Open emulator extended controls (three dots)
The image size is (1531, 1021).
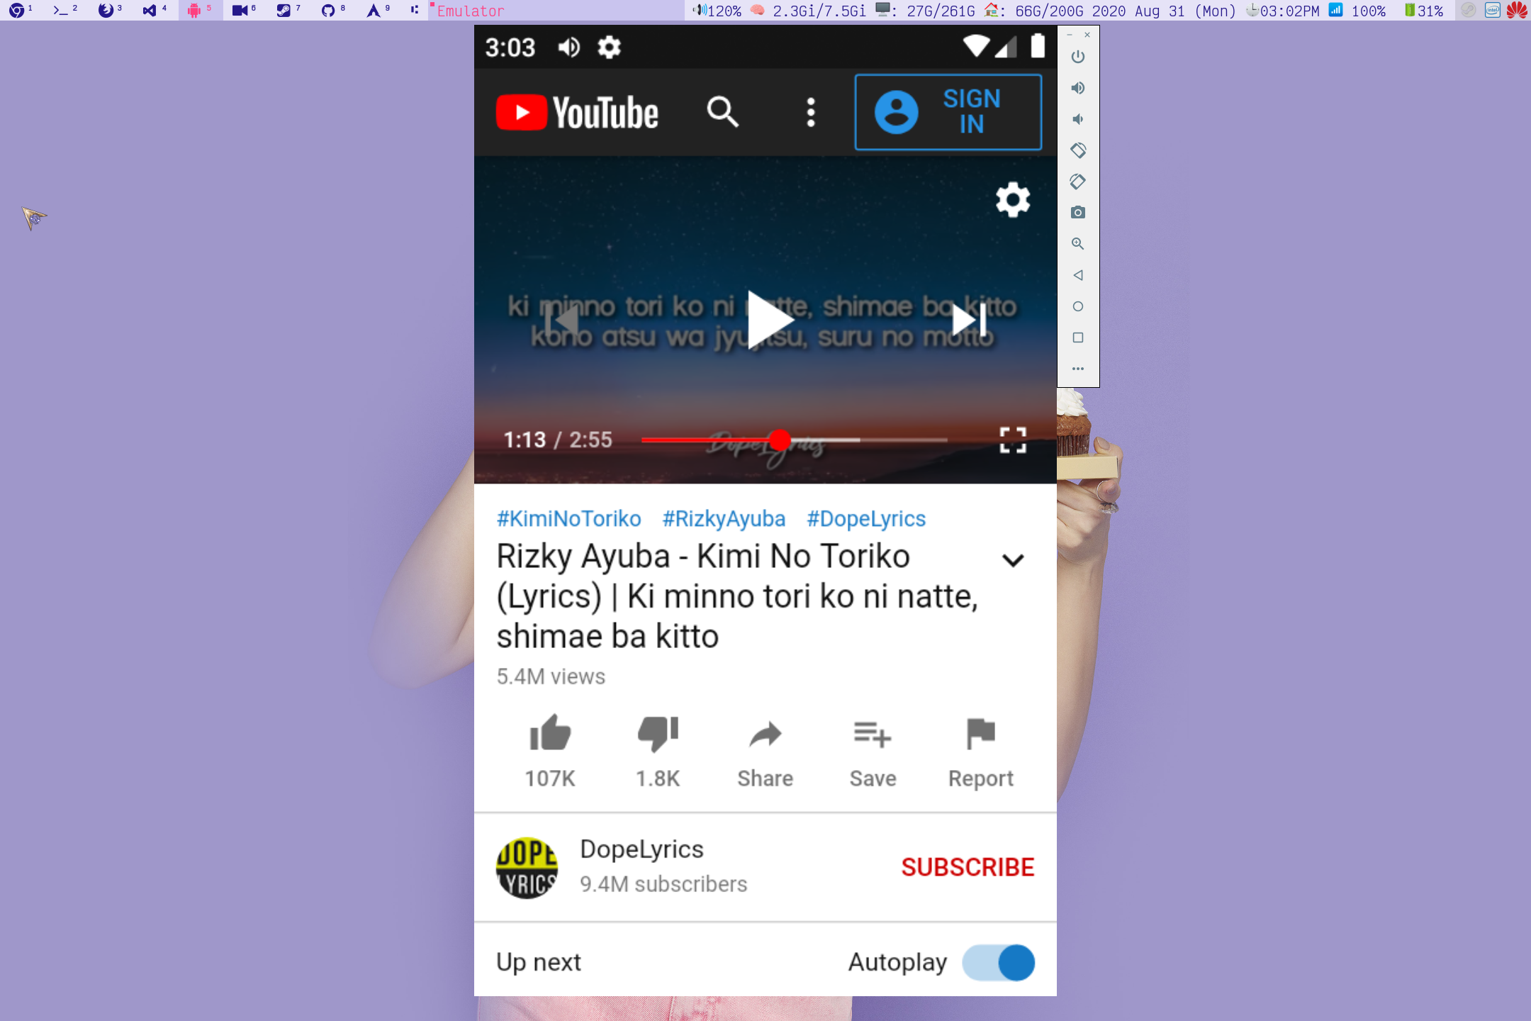click(x=1078, y=369)
